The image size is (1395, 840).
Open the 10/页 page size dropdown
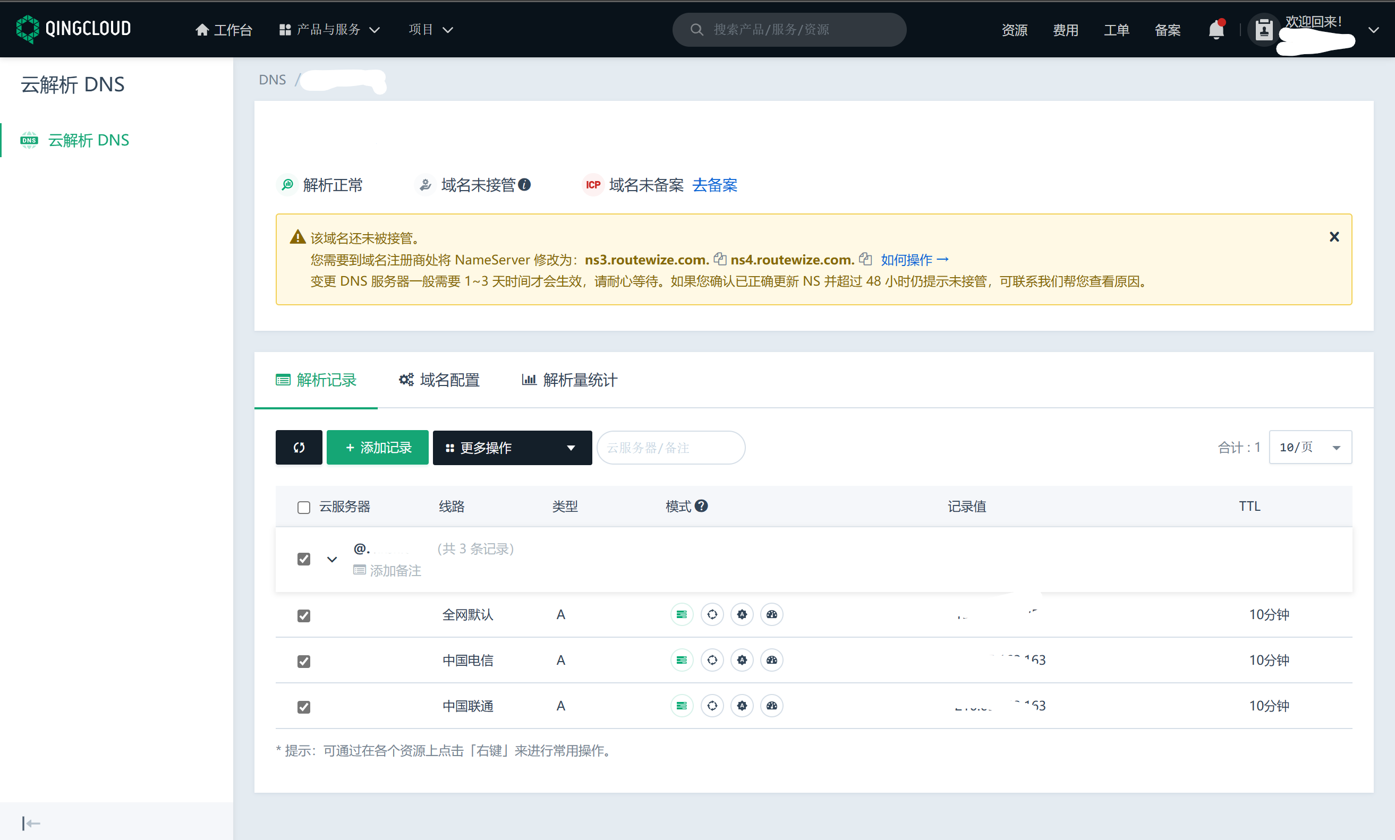[x=1310, y=447]
